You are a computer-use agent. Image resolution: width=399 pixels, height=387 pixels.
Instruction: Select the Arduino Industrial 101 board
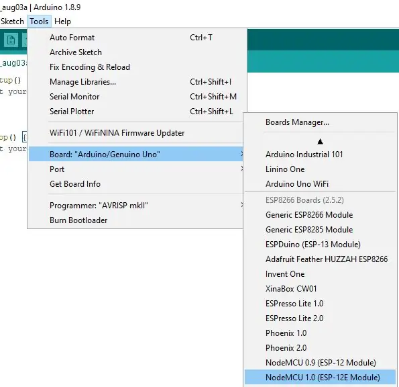pos(320,155)
